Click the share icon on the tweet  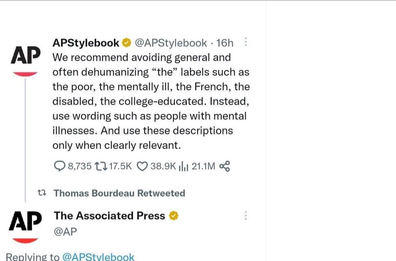[224, 166]
